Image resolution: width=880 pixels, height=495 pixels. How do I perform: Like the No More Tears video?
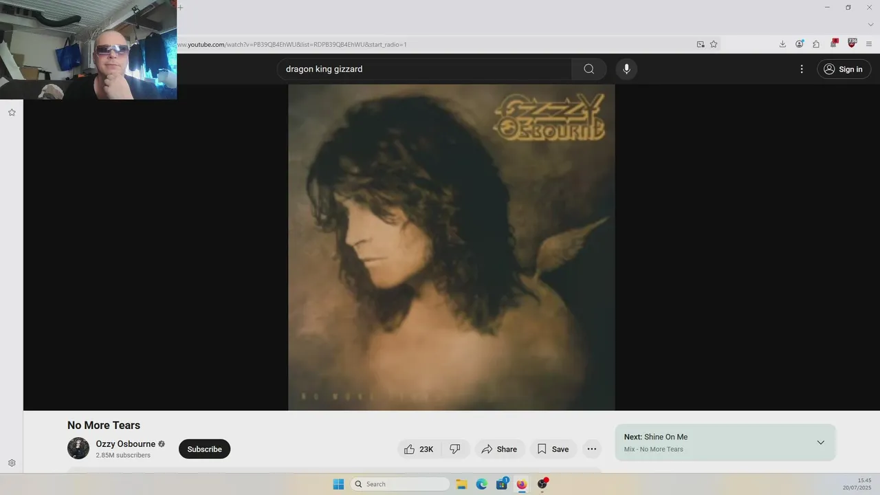(419, 449)
